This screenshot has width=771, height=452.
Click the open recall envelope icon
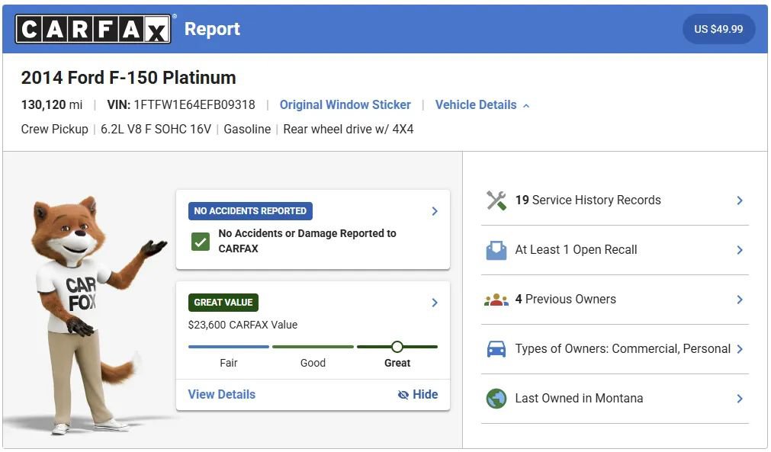pyautogui.click(x=496, y=250)
